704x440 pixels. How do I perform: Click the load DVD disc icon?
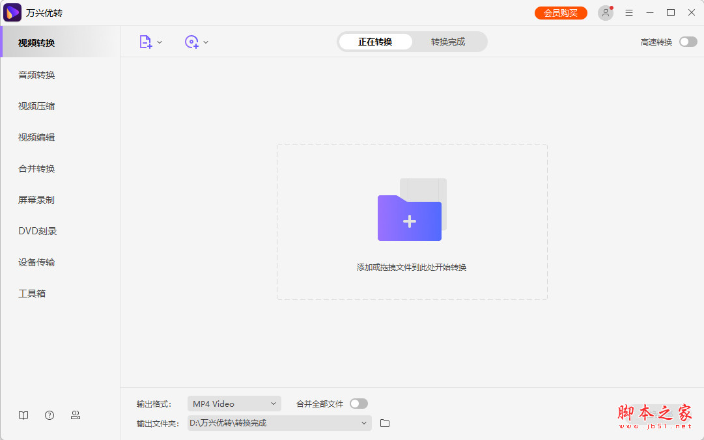[192, 42]
